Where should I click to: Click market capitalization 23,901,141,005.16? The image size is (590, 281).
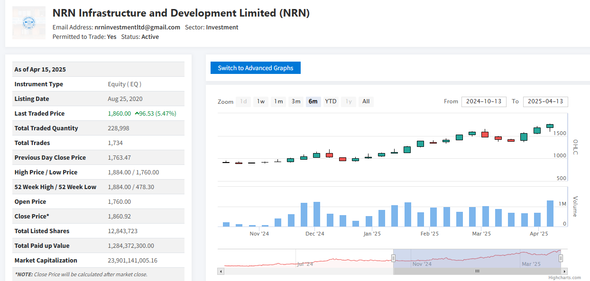(x=133, y=260)
